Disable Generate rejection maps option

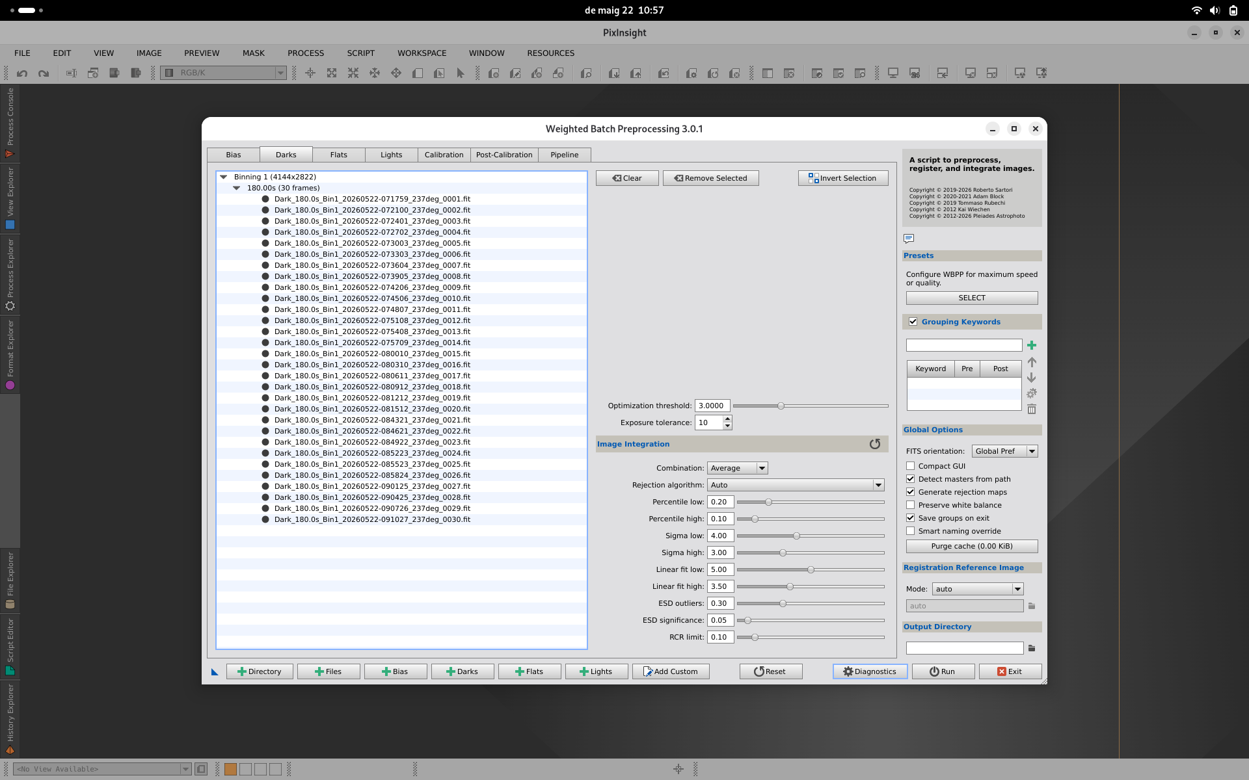pyautogui.click(x=911, y=492)
